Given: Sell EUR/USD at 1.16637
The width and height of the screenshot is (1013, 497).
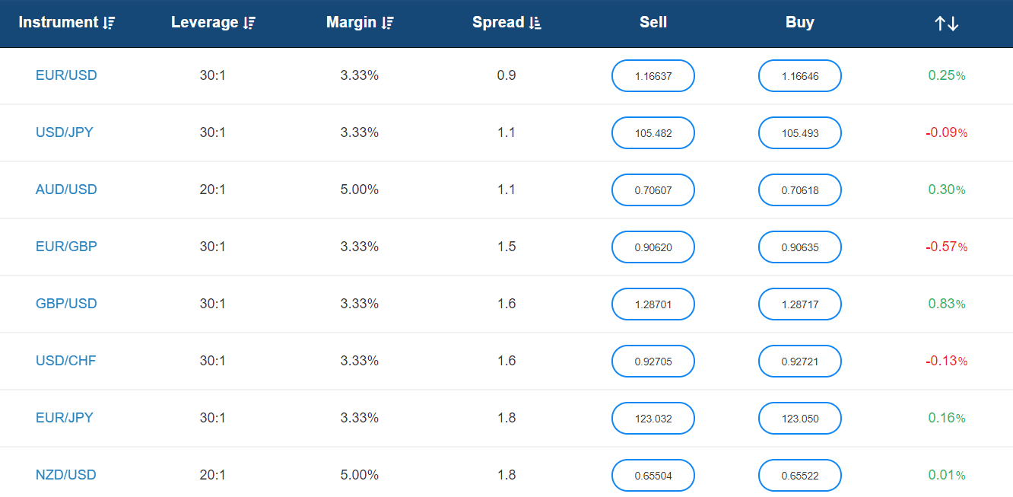Looking at the screenshot, I should [x=653, y=76].
